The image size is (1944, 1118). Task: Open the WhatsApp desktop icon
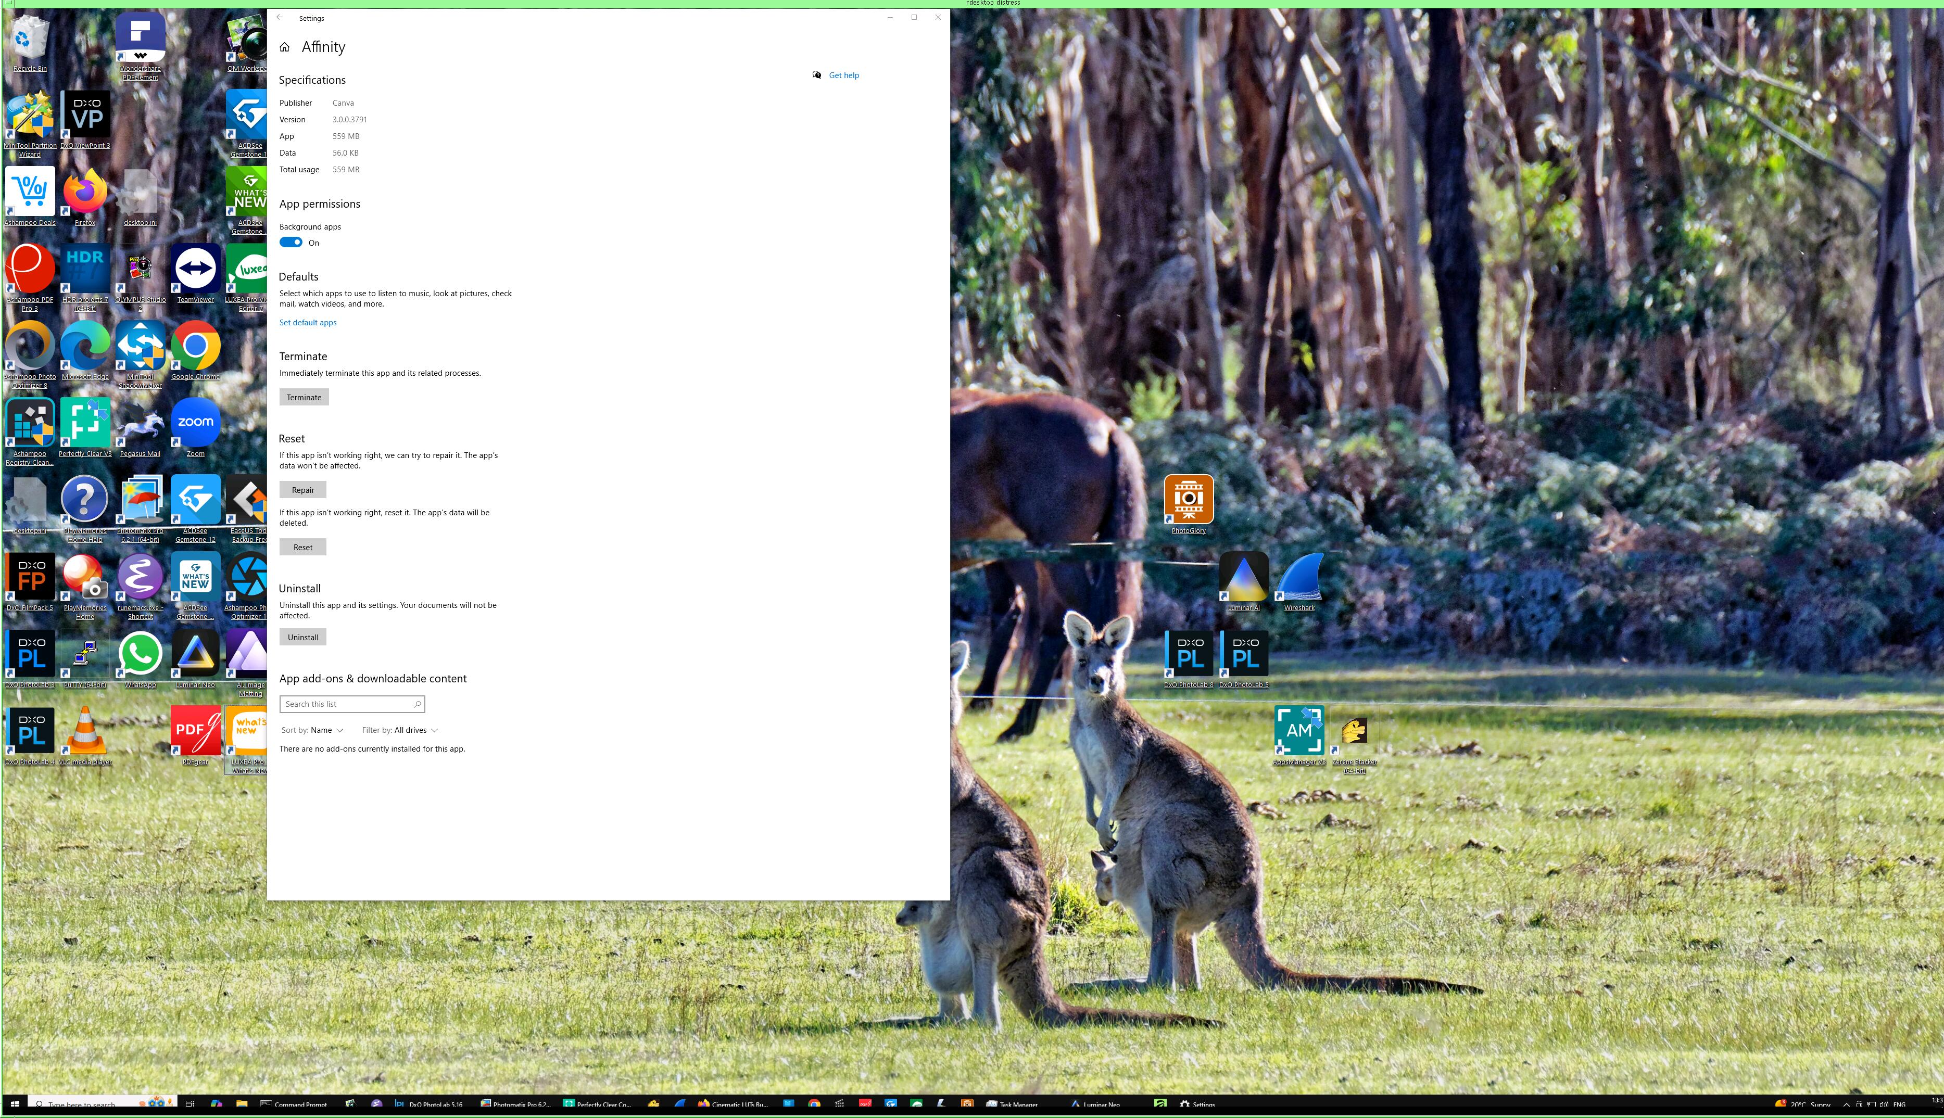click(x=140, y=654)
